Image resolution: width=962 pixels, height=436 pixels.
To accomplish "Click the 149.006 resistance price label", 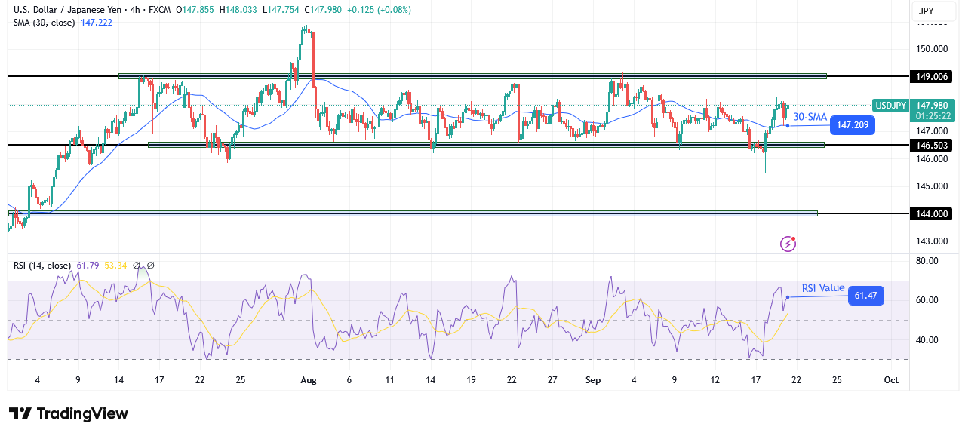I will tap(930, 76).
